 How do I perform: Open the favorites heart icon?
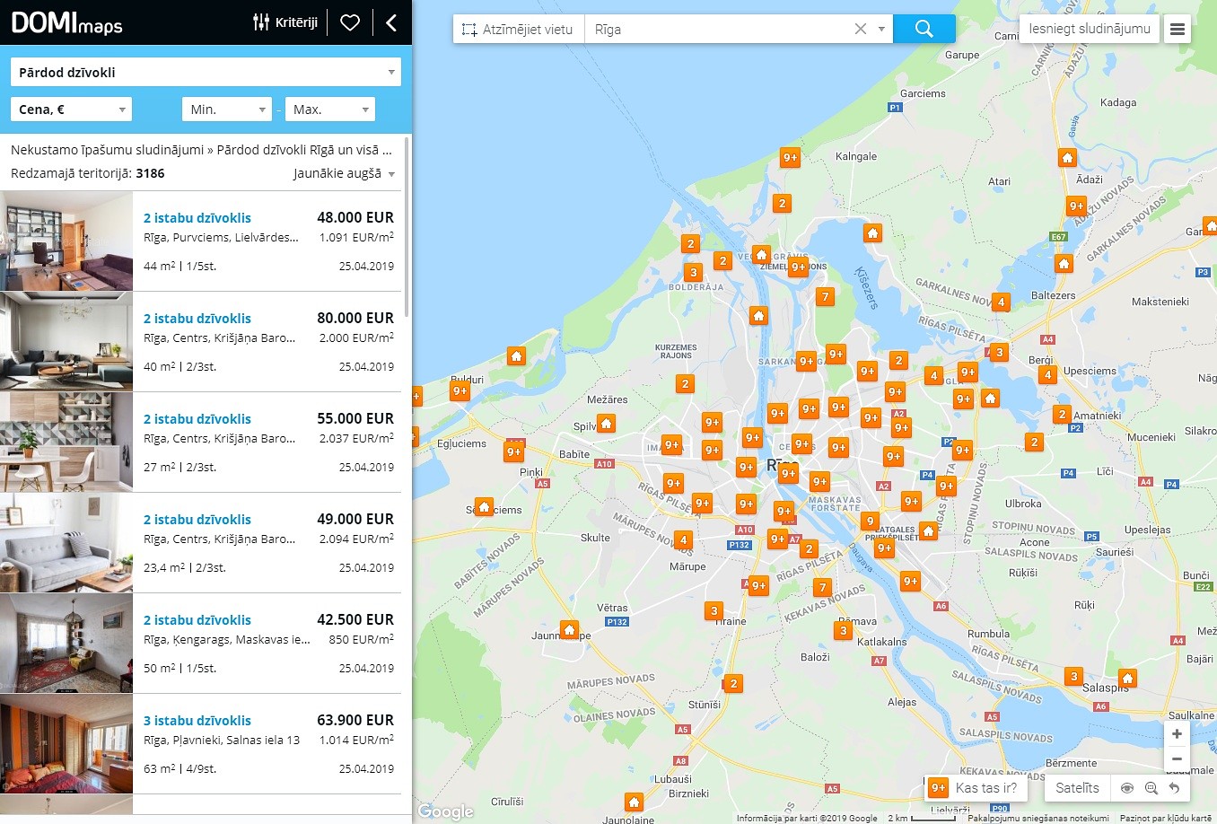click(x=350, y=22)
